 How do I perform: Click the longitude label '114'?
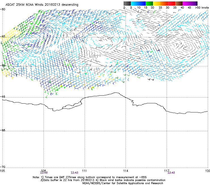click(x=126, y=171)
